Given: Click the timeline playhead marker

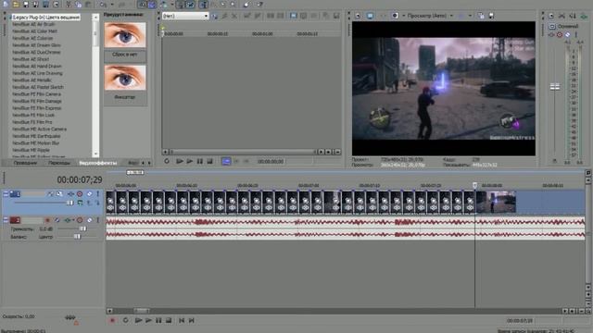Looking at the screenshot, I should click(x=475, y=185).
